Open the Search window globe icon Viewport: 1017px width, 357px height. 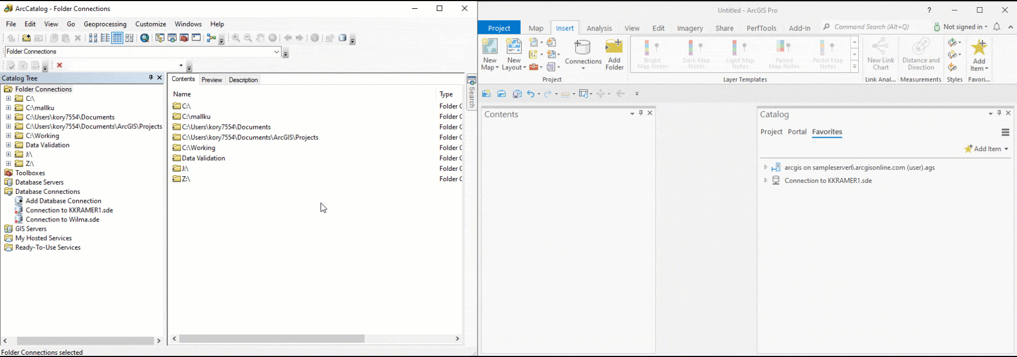[144, 38]
